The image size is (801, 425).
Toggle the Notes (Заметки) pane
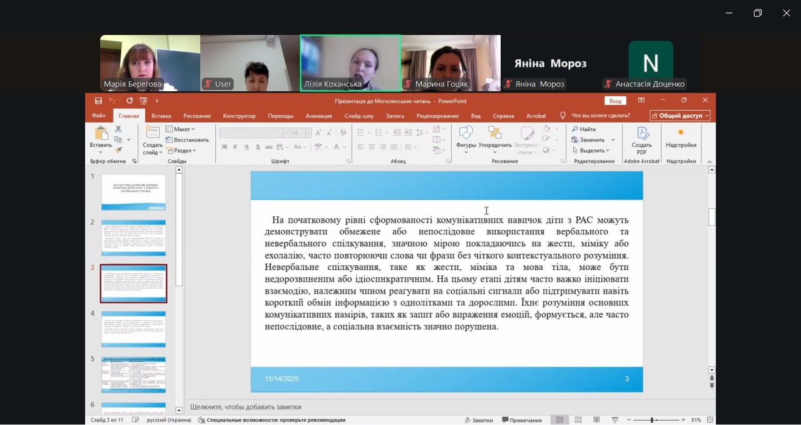(x=478, y=420)
